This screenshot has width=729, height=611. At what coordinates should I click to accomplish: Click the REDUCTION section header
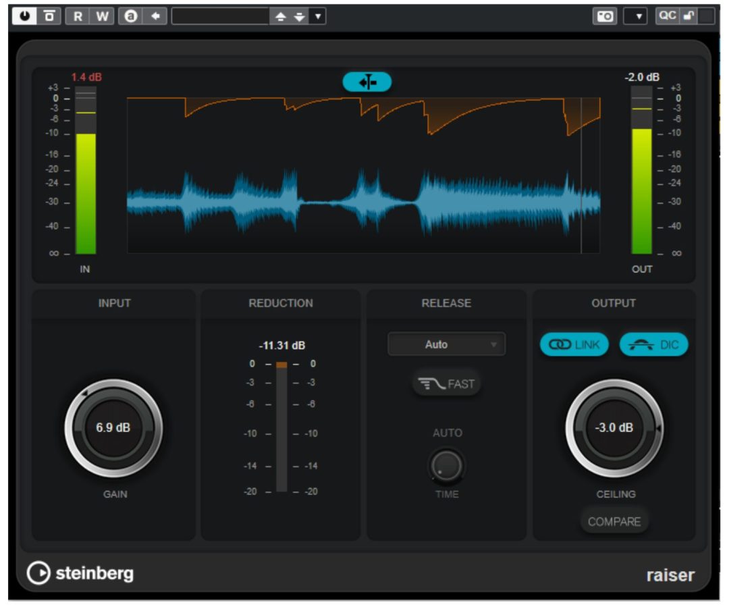281,303
